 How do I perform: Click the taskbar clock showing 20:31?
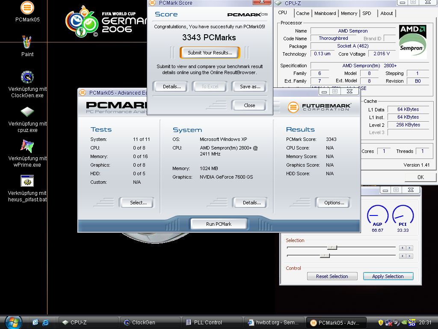(x=425, y=323)
